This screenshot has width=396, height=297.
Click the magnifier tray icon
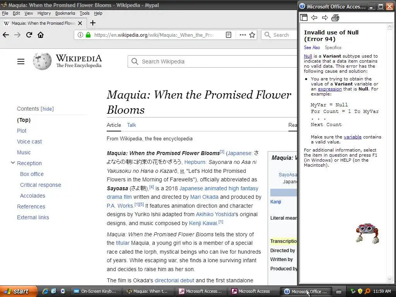coord(367,291)
